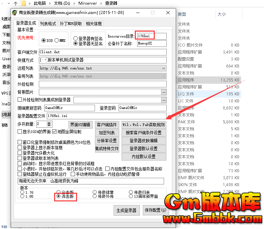Open the 备用列表 dropdown arrow
This screenshot has width=264, height=229.
click(x=163, y=76)
